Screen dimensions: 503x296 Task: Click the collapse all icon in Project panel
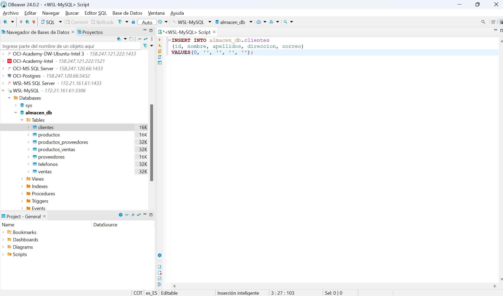tap(127, 215)
